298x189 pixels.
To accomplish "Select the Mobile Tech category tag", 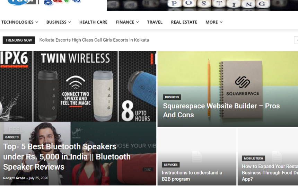I will click(x=254, y=159).
